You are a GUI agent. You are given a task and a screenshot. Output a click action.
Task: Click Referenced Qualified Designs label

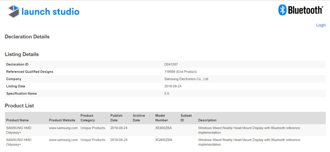tap(30, 72)
